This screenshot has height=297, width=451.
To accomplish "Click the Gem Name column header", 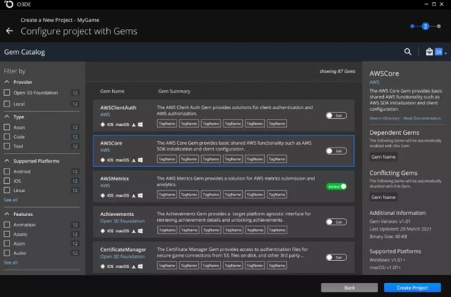I will tap(112, 91).
